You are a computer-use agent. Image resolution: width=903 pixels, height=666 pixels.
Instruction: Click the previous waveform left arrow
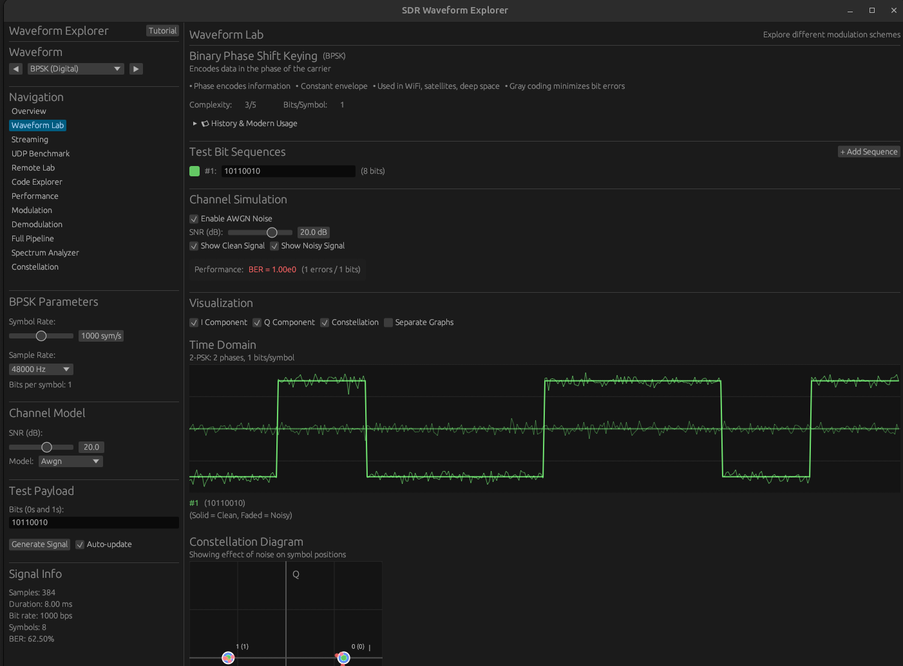coord(16,69)
